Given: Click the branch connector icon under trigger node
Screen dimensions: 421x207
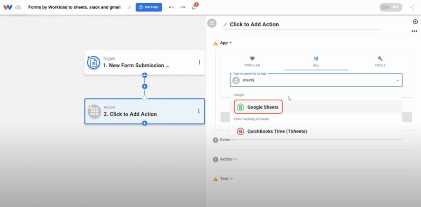Looking at the screenshot, I should [x=145, y=75].
